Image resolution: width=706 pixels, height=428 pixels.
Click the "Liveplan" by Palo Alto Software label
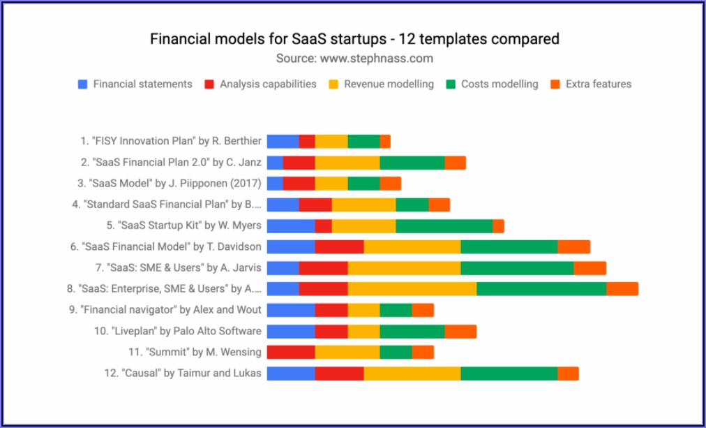(x=178, y=331)
